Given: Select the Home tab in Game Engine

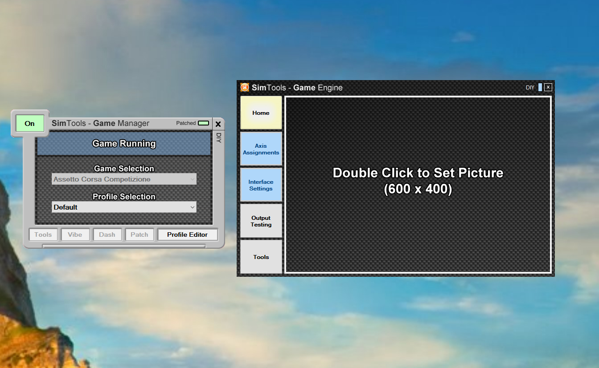Looking at the screenshot, I should (x=261, y=113).
